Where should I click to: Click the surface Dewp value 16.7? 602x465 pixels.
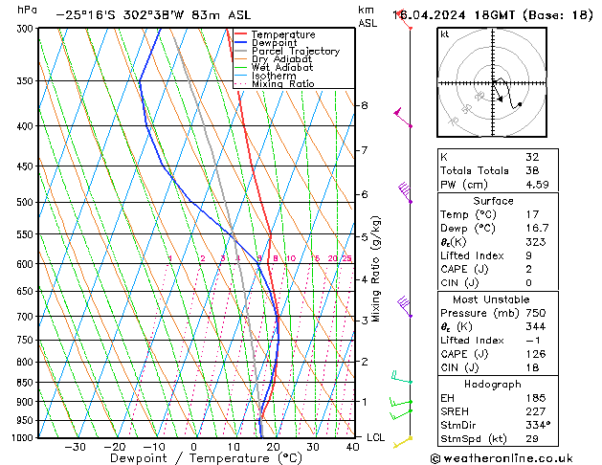537,229
